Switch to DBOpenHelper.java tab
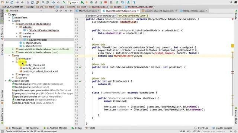The image size is (238, 133). tap(194, 11)
